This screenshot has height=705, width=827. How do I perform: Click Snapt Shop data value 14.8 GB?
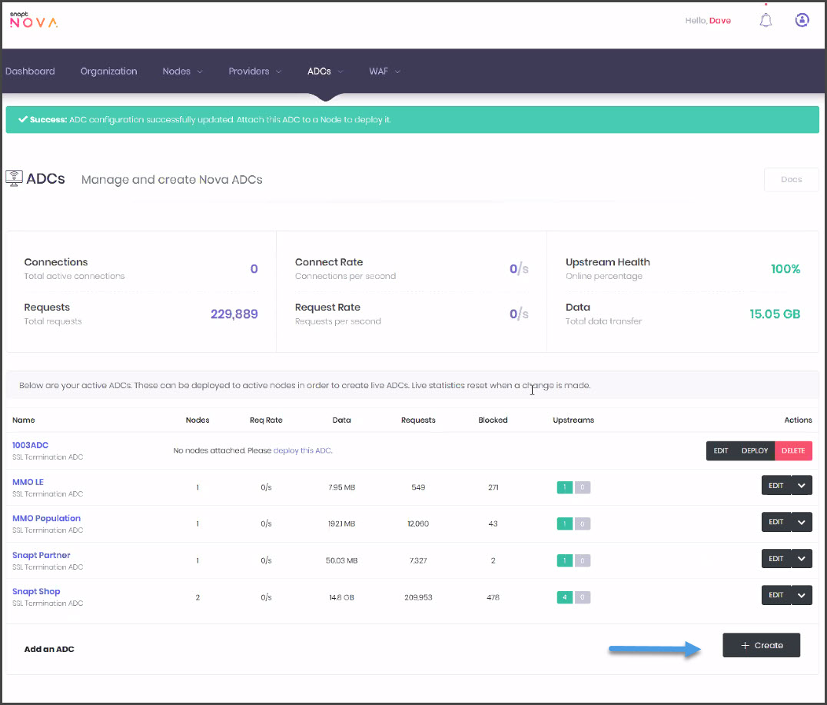pos(341,597)
